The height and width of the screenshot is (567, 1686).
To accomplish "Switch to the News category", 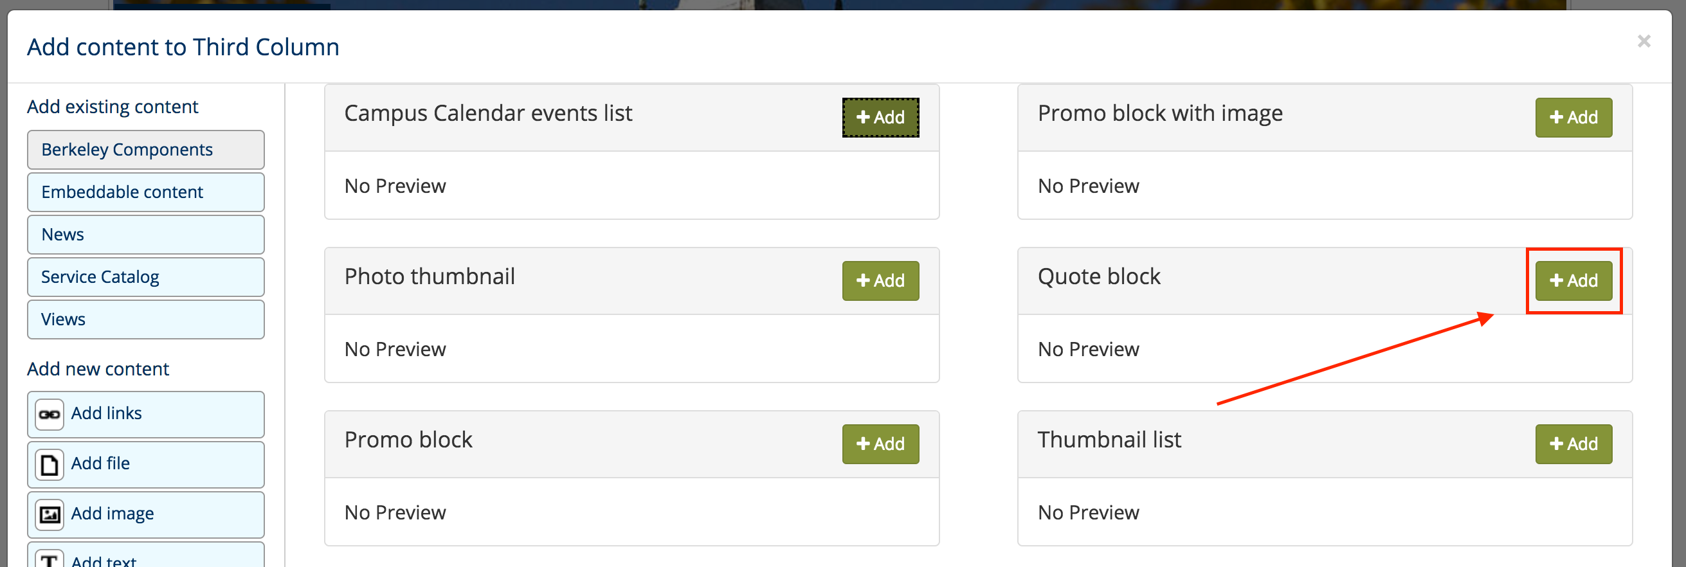I will [145, 235].
